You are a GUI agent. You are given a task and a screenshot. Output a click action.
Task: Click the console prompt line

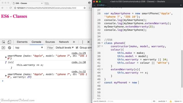pos(47,81)
